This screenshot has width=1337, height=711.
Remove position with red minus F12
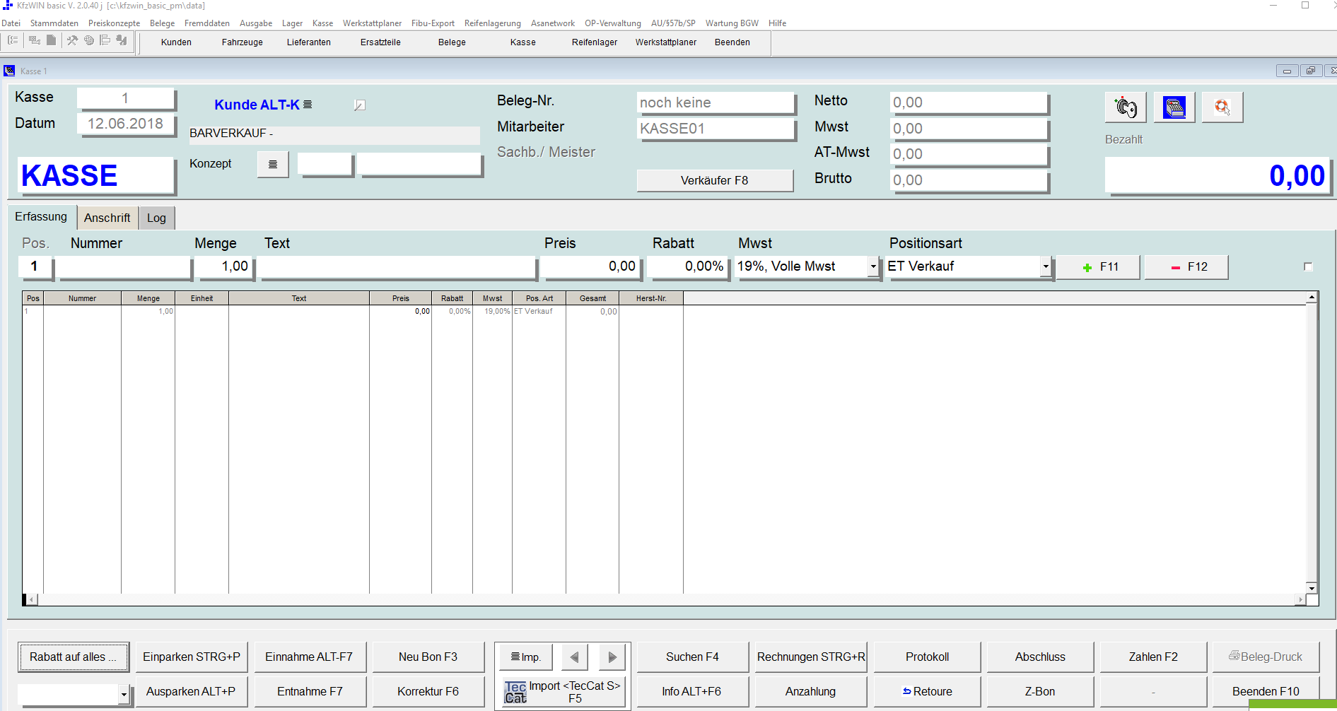tap(1186, 267)
